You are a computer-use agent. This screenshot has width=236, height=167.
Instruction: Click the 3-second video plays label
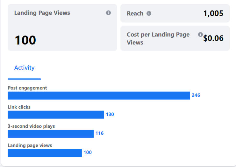pos(31,126)
